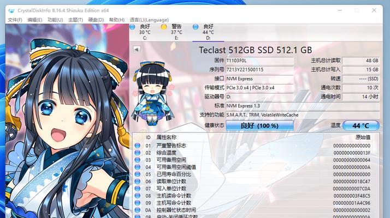390x218 pixels.
Task: Click raw value 000000003F48C5
Action: [x=352, y=196]
